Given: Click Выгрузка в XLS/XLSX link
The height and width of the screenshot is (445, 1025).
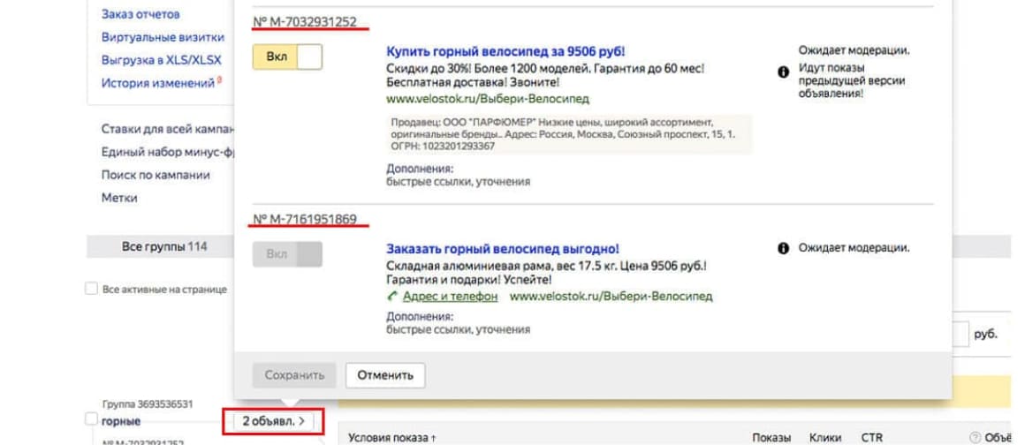Looking at the screenshot, I should [x=162, y=60].
